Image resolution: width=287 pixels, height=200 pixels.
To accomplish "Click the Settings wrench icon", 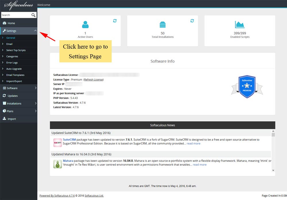I will 4,31.
